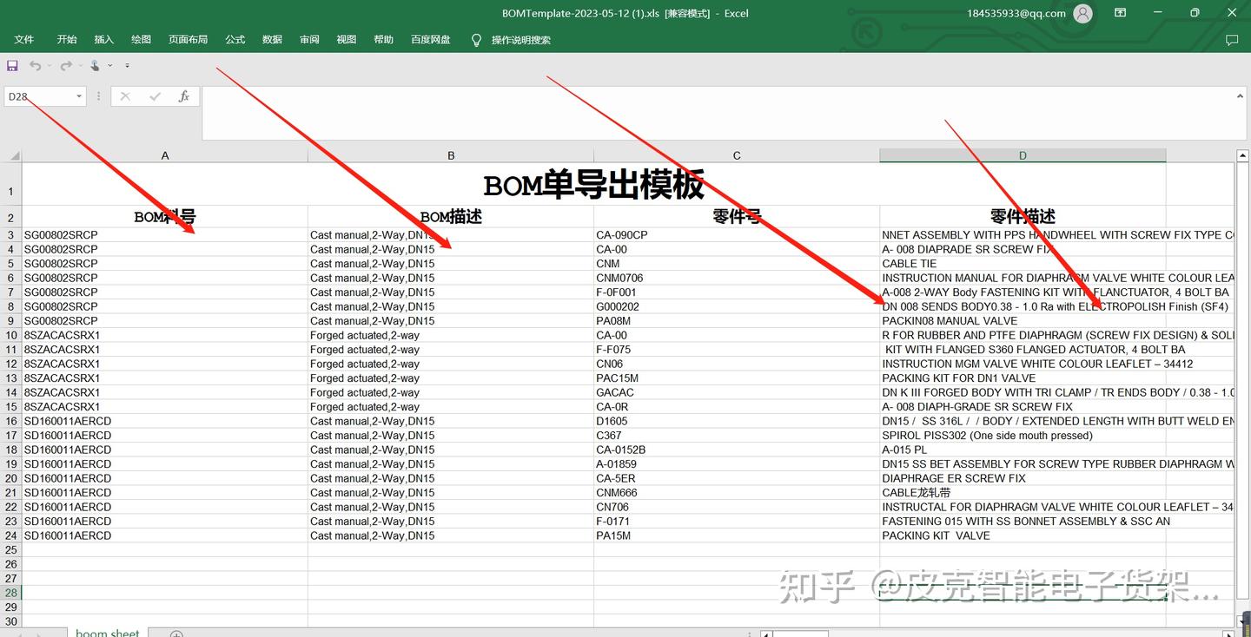The width and height of the screenshot is (1251, 637).
Task: Click the Undo icon
Action: click(x=35, y=65)
